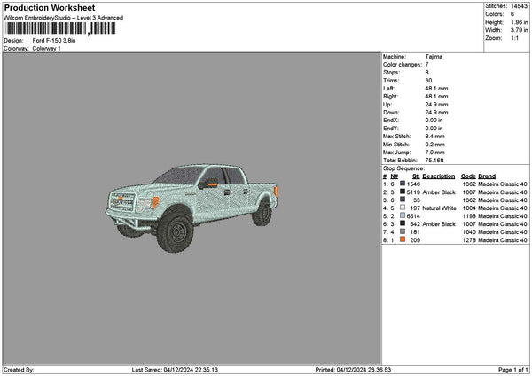Click the Width value '3.79 in'
This screenshot has height=376, width=532.
pyautogui.click(x=519, y=30)
